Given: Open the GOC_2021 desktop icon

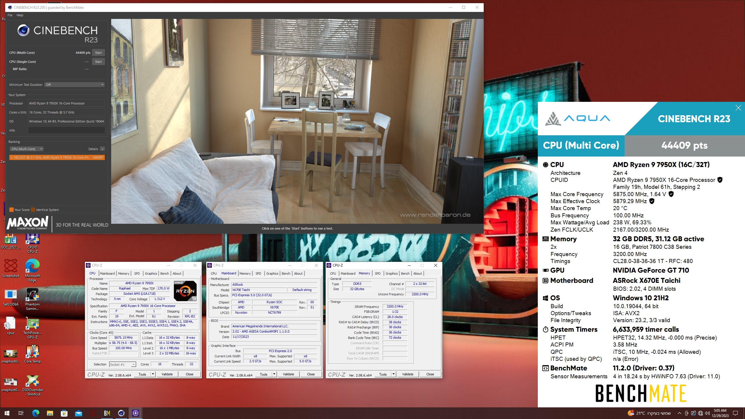Looking at the screenshot, I should coord(11,242).
